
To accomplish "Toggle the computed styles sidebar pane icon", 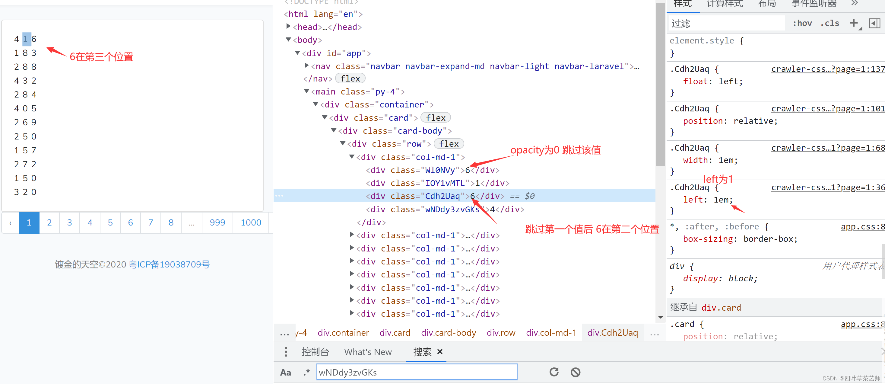I will click(x=874, y=23).
